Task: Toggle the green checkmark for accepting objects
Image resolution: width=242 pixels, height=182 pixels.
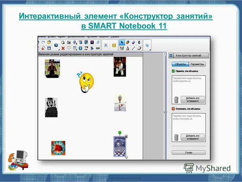Action: 173,71
